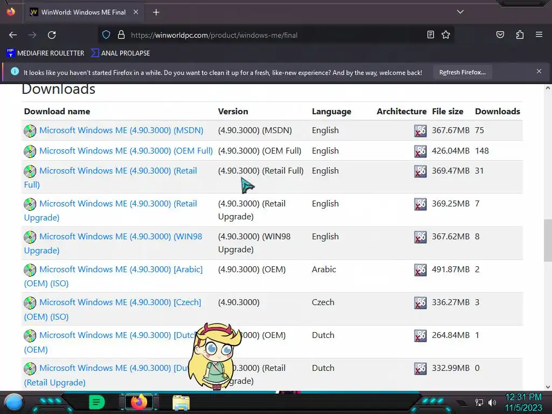Expand the list all tabs chevron

pos(460,12)
